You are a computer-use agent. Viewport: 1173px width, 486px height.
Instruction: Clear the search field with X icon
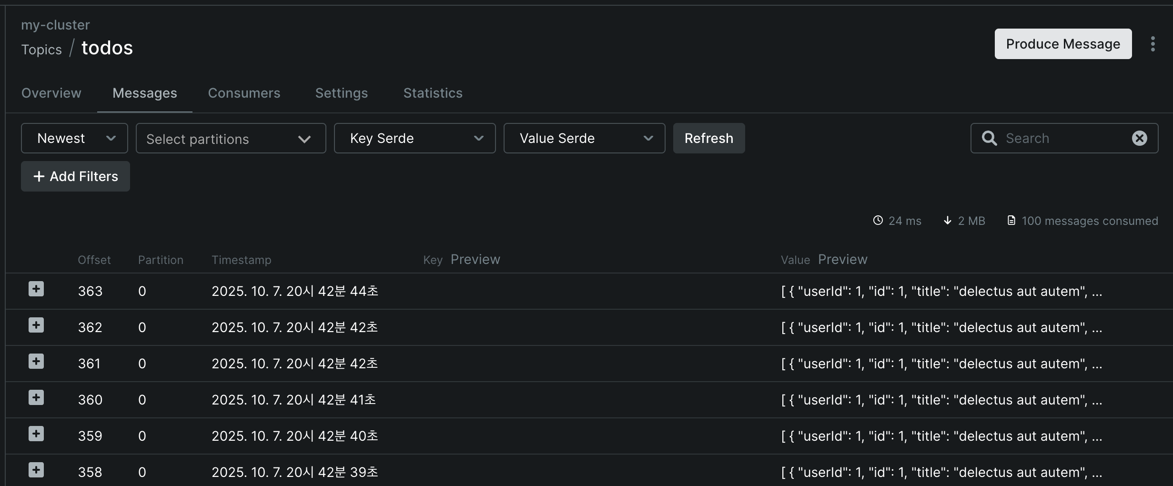pyautogui.click(x=1139, y=138)
